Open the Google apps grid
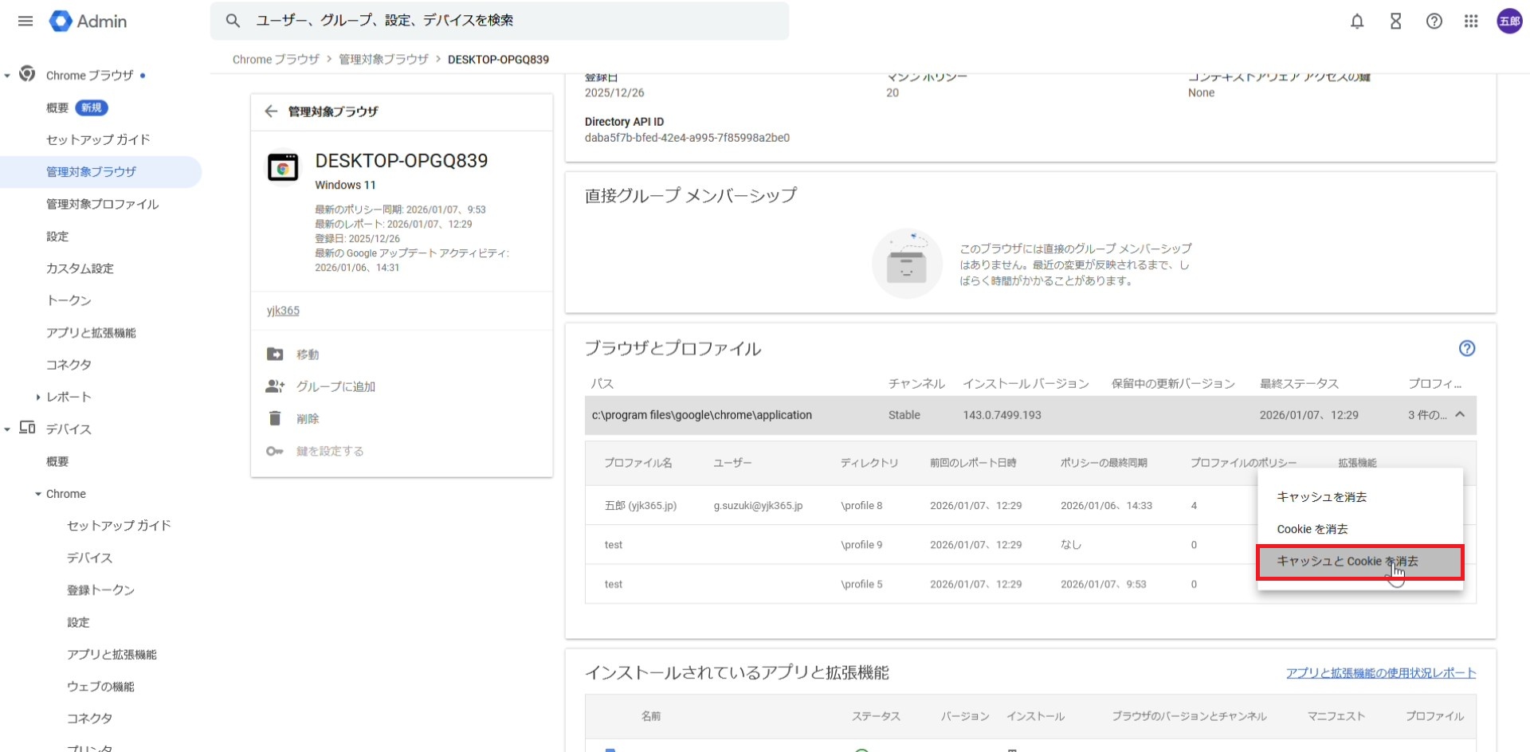Screen dimensions: 1530x752 click(x=1471, y=22)
